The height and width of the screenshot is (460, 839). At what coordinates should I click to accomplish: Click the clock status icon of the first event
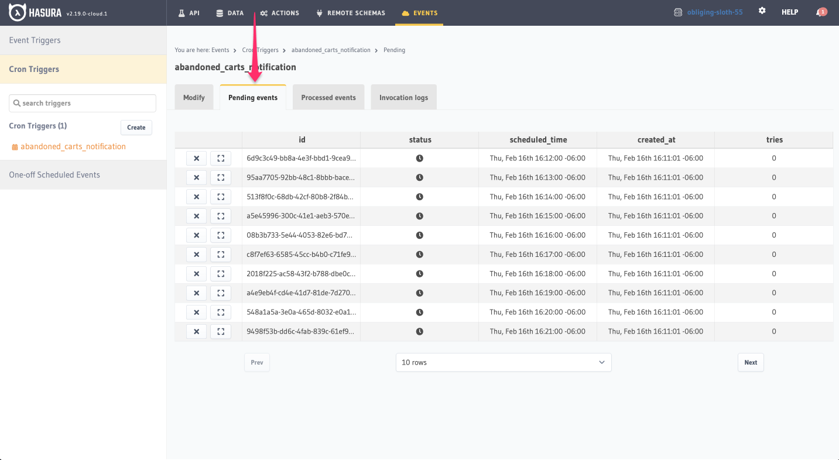pyautogui.click(x=419, y=158)
